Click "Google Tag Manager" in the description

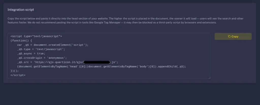(107, 22)
